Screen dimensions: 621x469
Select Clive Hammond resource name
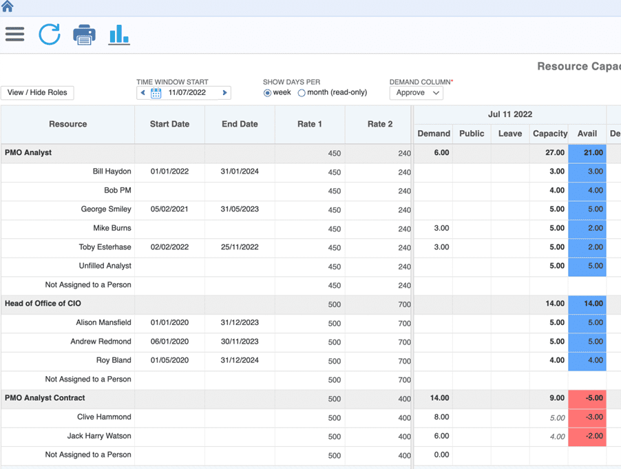tap(104, 417)
